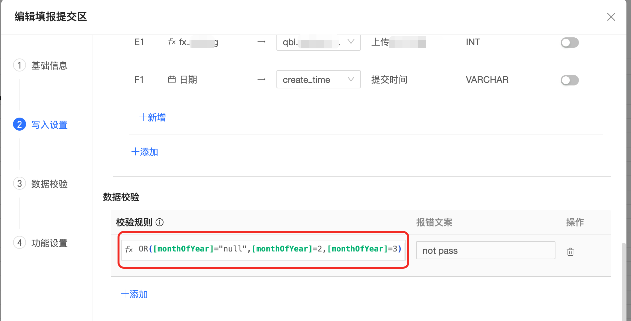Screen dimensions: 631x321
Task: Click the OR monthOfYear formula field
Action: (270, 249)
